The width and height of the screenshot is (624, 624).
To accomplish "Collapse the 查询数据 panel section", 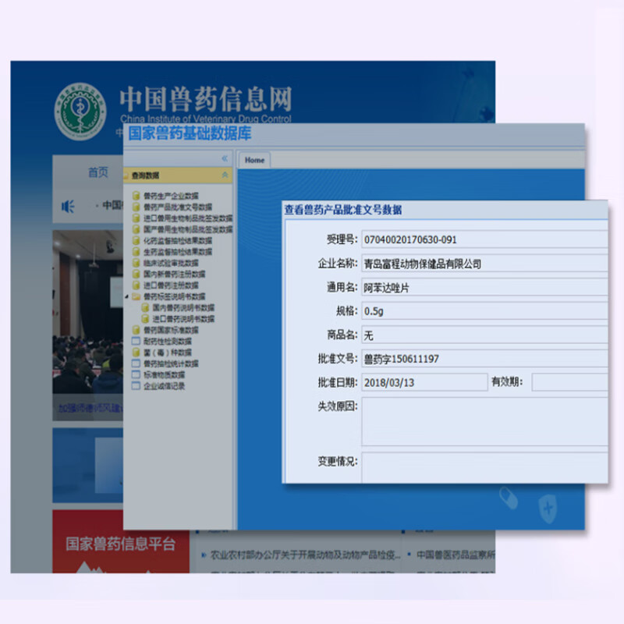I will pos(225,175).
